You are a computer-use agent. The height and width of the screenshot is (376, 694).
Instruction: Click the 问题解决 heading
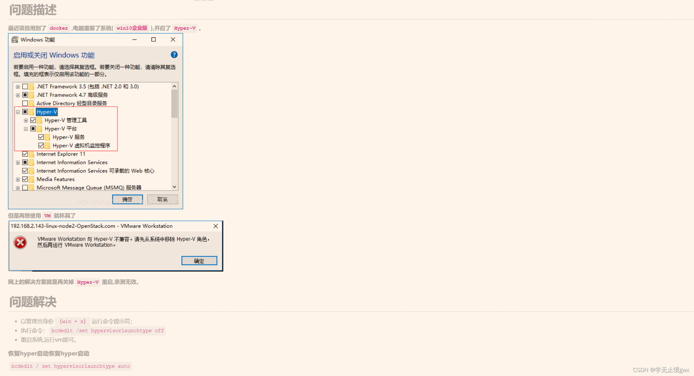(33, 302)
